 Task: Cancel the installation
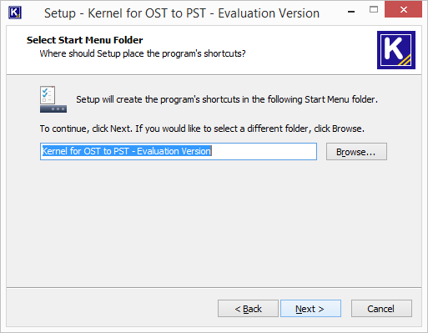(x=381, y=309)
